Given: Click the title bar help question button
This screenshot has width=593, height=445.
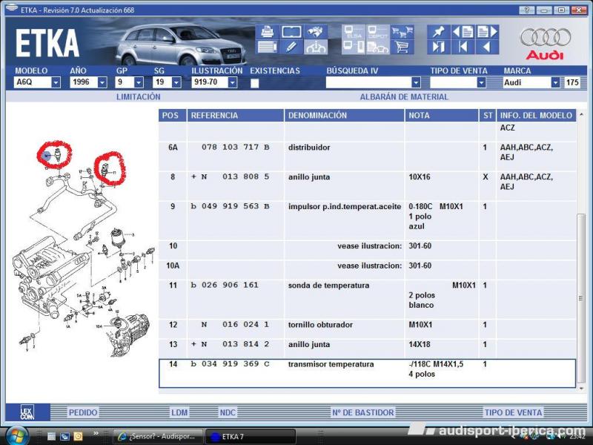Looking at the screenshot, I should 526,10.
